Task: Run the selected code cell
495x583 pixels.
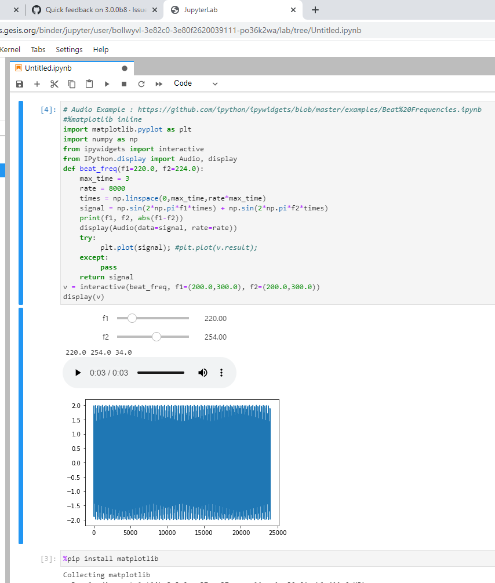Action: pyautogui.click(x=107, y=83)
